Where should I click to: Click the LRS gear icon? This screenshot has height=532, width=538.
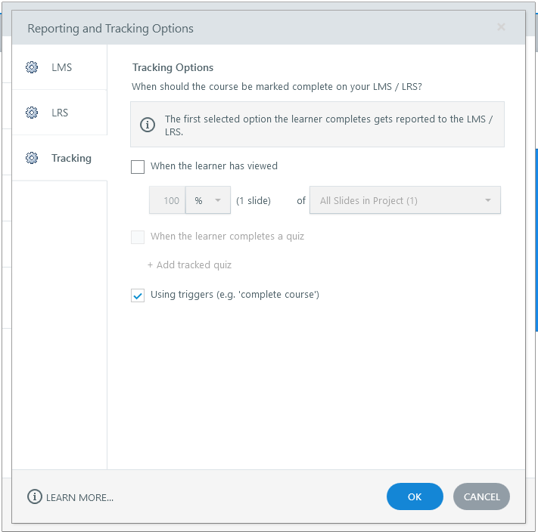coord(32,113)
